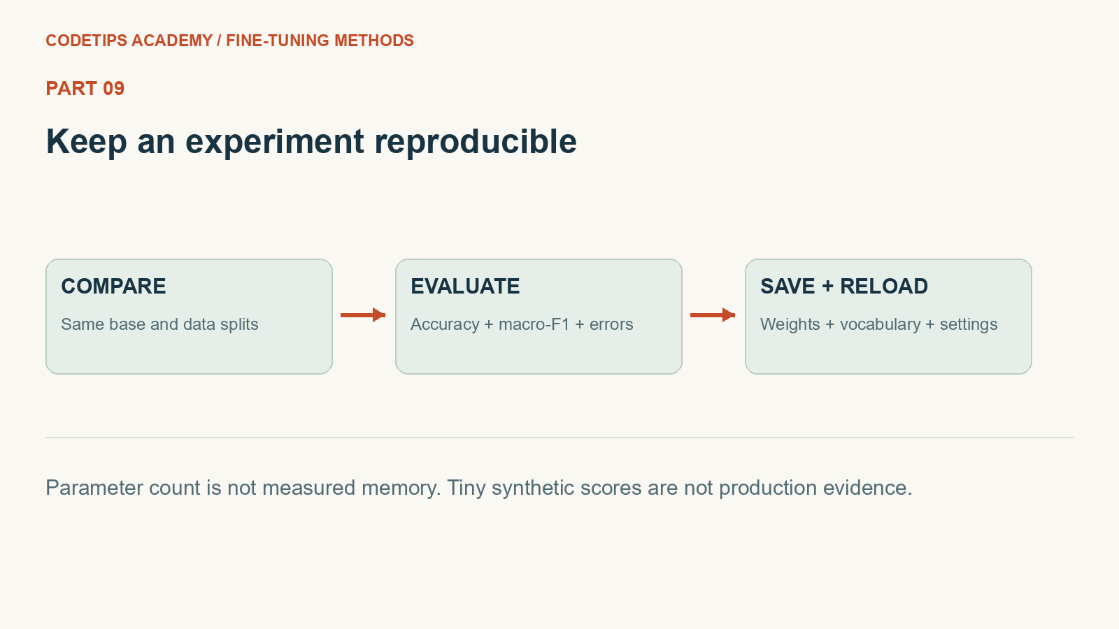Click the arrow between EVALUATE and SAVE + RELOAD
Screen dimensions: 1119x629
click(x=713, y=315)
